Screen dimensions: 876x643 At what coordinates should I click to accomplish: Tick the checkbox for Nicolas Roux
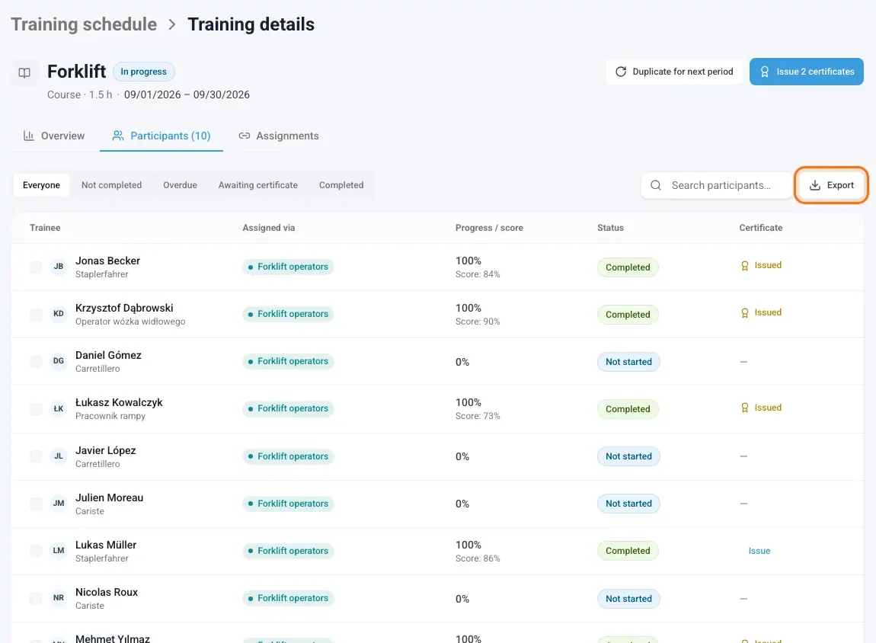pyautogui.click(x=36, y=598)
